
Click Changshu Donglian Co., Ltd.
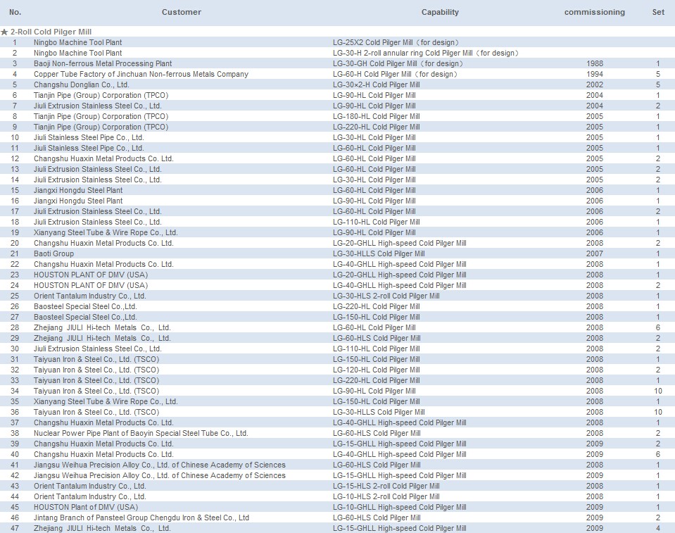click(x=82, y=84)
